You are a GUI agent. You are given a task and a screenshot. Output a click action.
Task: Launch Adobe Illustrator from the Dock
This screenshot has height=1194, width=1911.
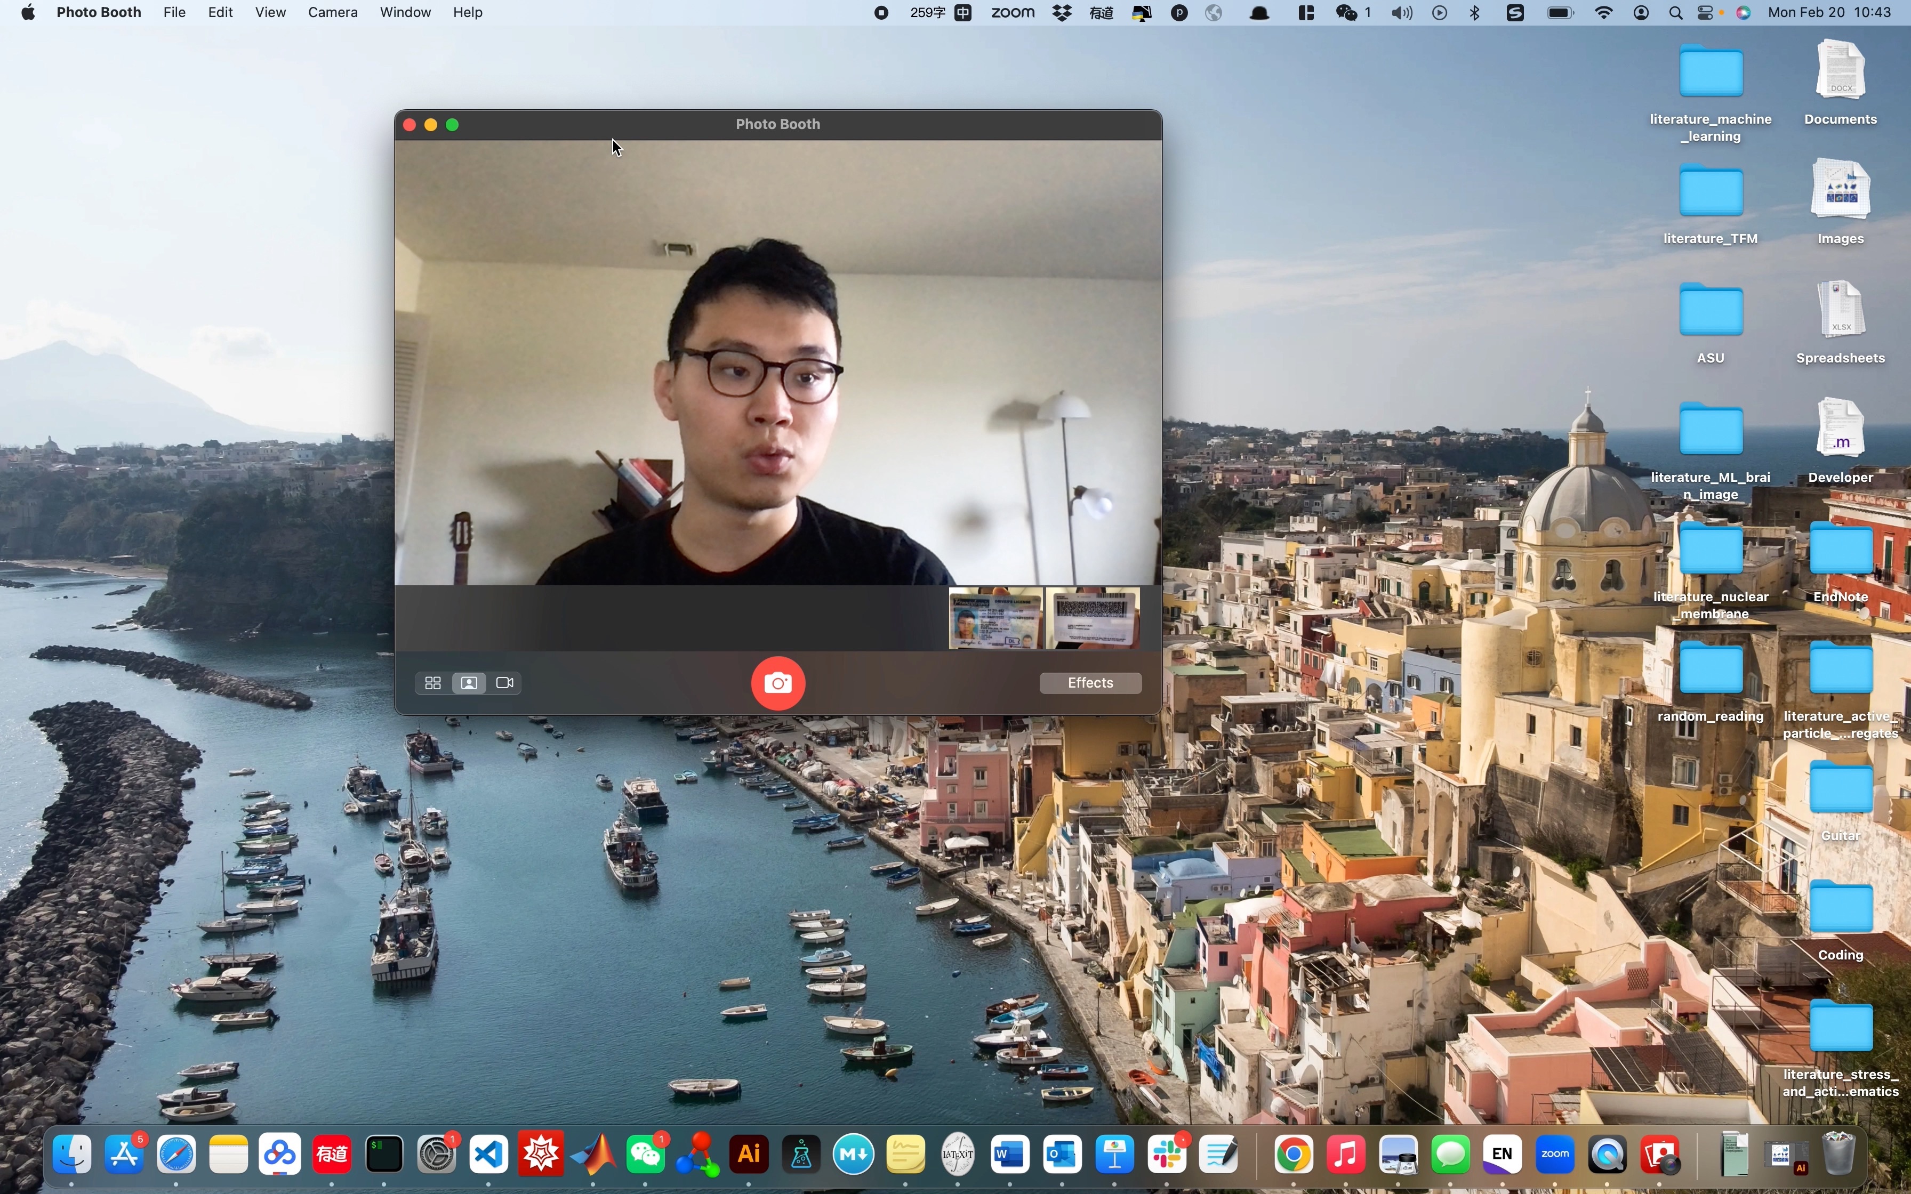pos(749,1155)
